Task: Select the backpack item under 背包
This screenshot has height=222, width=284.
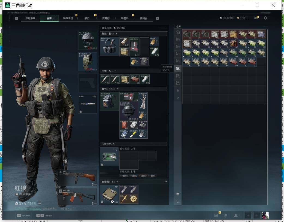Action: [x=109, y=101]
